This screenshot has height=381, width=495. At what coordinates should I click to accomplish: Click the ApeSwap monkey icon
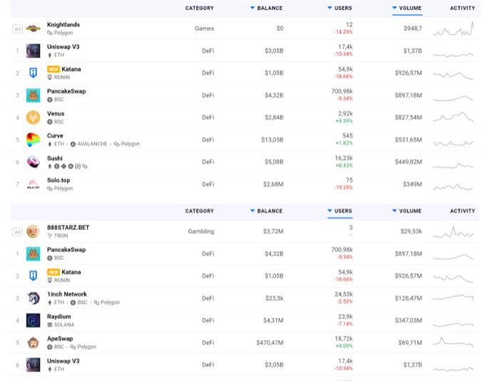click(34, 342)
